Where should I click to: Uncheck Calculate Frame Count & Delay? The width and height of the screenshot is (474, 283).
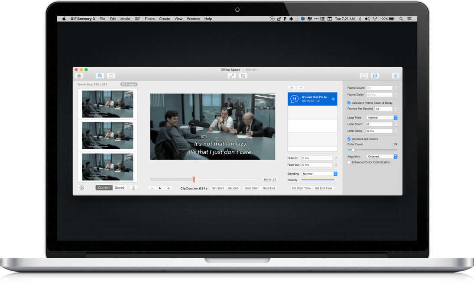click(349, 103)
